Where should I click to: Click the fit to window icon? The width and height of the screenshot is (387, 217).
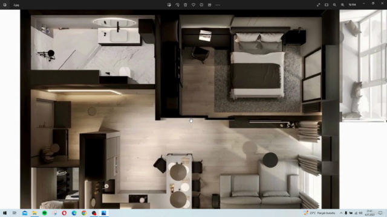point(327,5)
